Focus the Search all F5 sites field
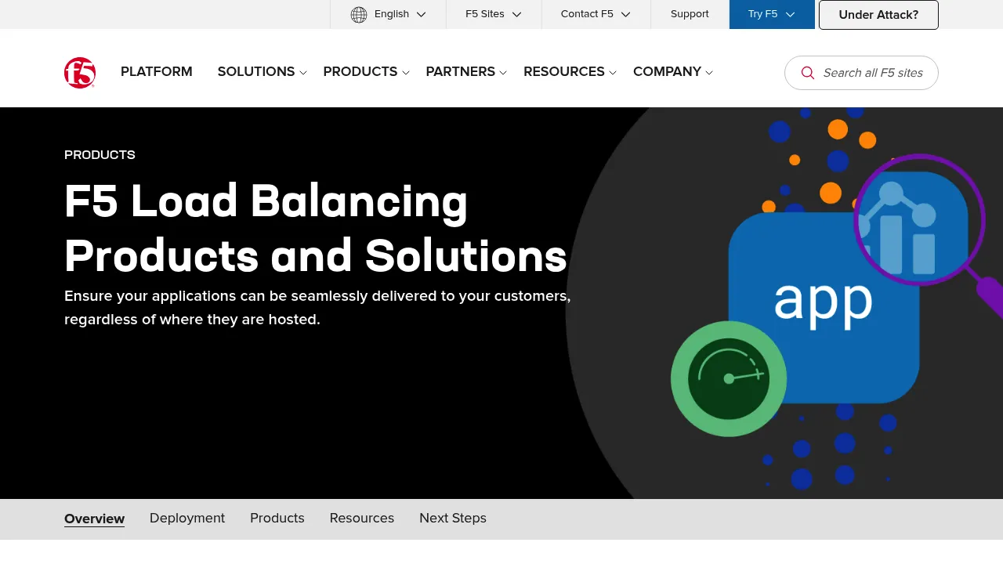 point(861,73)
